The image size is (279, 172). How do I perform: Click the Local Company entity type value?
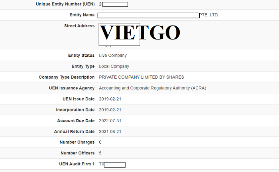coord(114,66)
